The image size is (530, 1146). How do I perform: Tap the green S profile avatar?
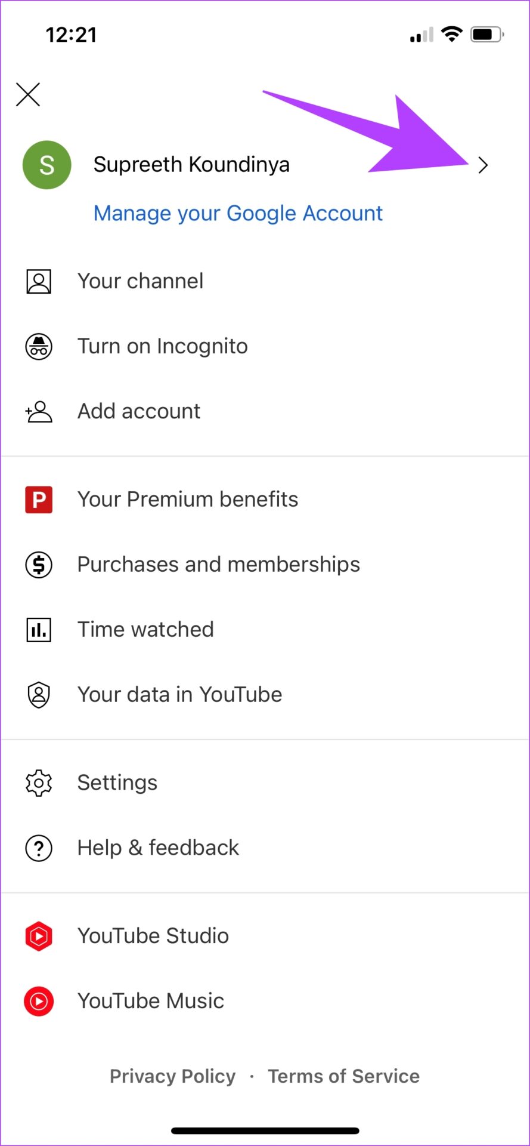tap(47, 165)
